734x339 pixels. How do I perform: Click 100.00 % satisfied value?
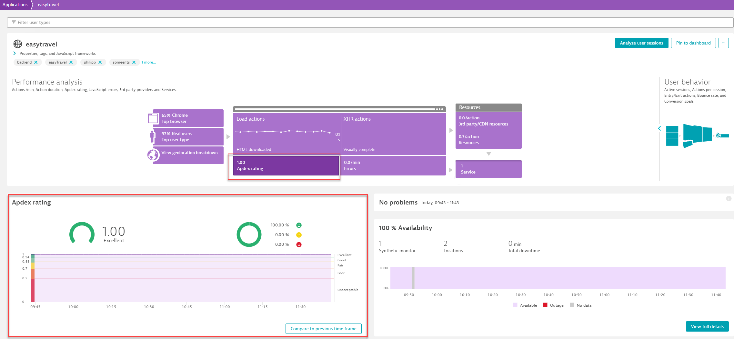click(280, 225)
